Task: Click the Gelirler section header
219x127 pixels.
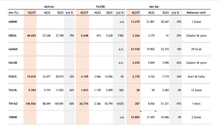Action: click(x=49, y=7)
